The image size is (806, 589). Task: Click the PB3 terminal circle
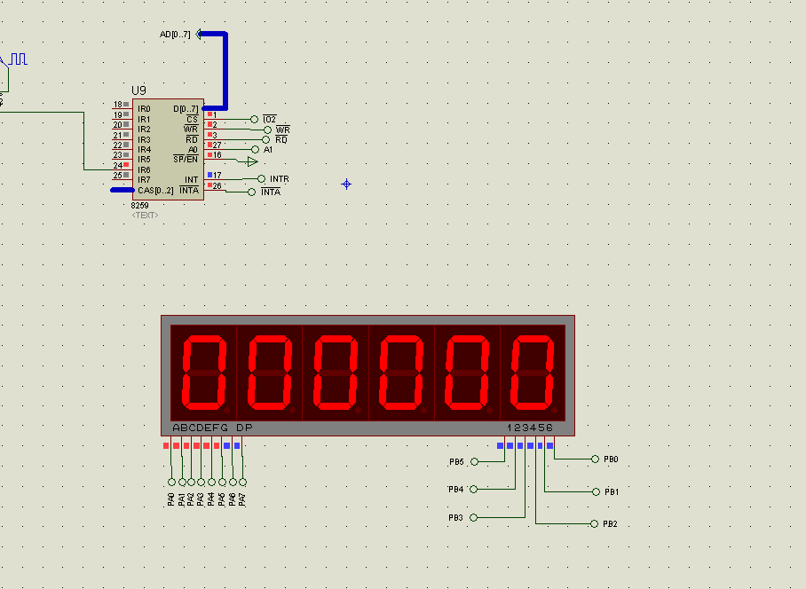474,518
